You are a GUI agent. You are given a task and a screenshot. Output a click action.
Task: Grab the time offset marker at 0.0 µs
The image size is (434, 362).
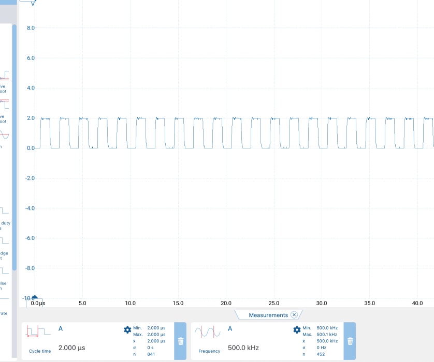click(x=35, y=298)
